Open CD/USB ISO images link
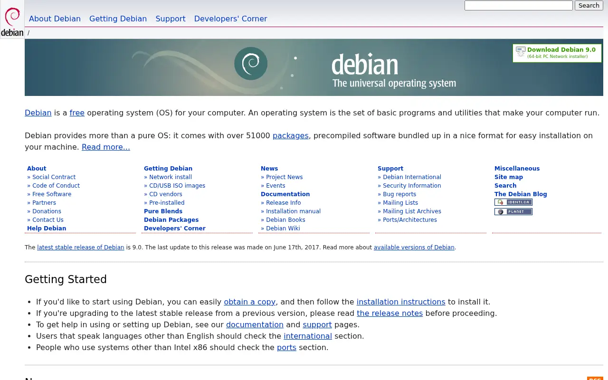Image resolution: width=608 pixels, height=380 pixels. 177,186
